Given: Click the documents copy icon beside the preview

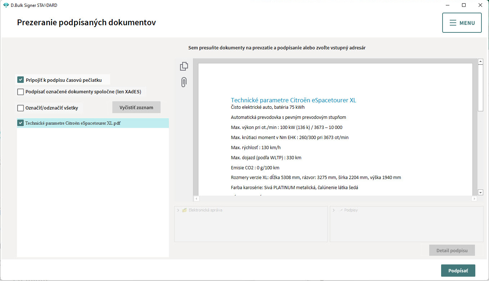Looking at the screenshot, I should click(184, 66).
